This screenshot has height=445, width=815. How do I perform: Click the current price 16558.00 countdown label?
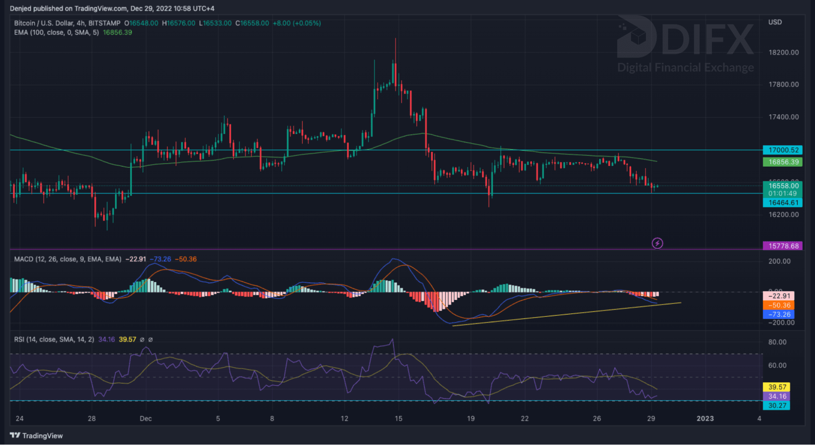pyautogui.click(x=782, y=189)
